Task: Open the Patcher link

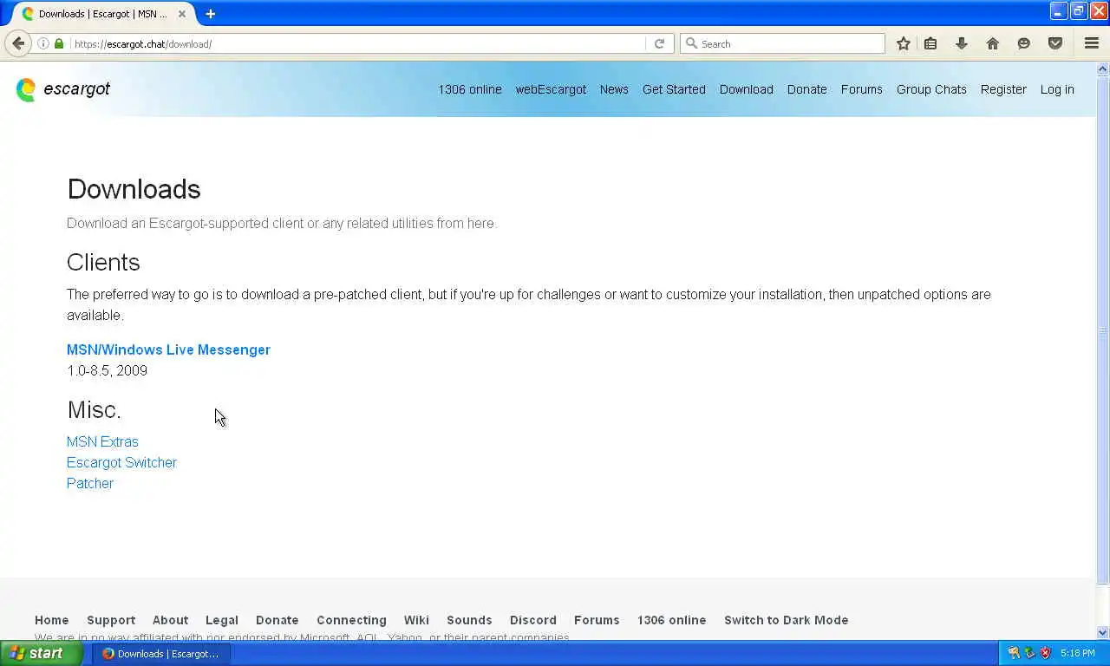Action: point(90,483)
